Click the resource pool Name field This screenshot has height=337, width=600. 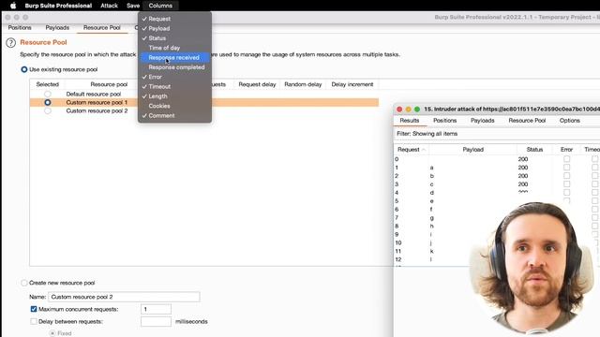(x=124, y=297)
